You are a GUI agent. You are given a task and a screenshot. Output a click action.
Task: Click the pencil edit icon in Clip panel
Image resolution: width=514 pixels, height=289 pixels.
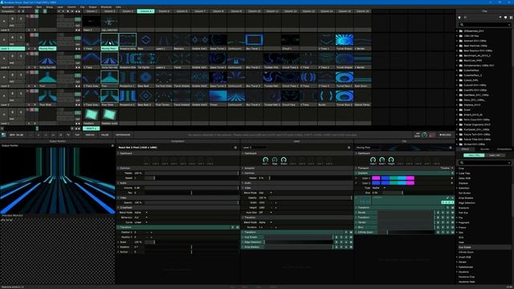point(447,198)
